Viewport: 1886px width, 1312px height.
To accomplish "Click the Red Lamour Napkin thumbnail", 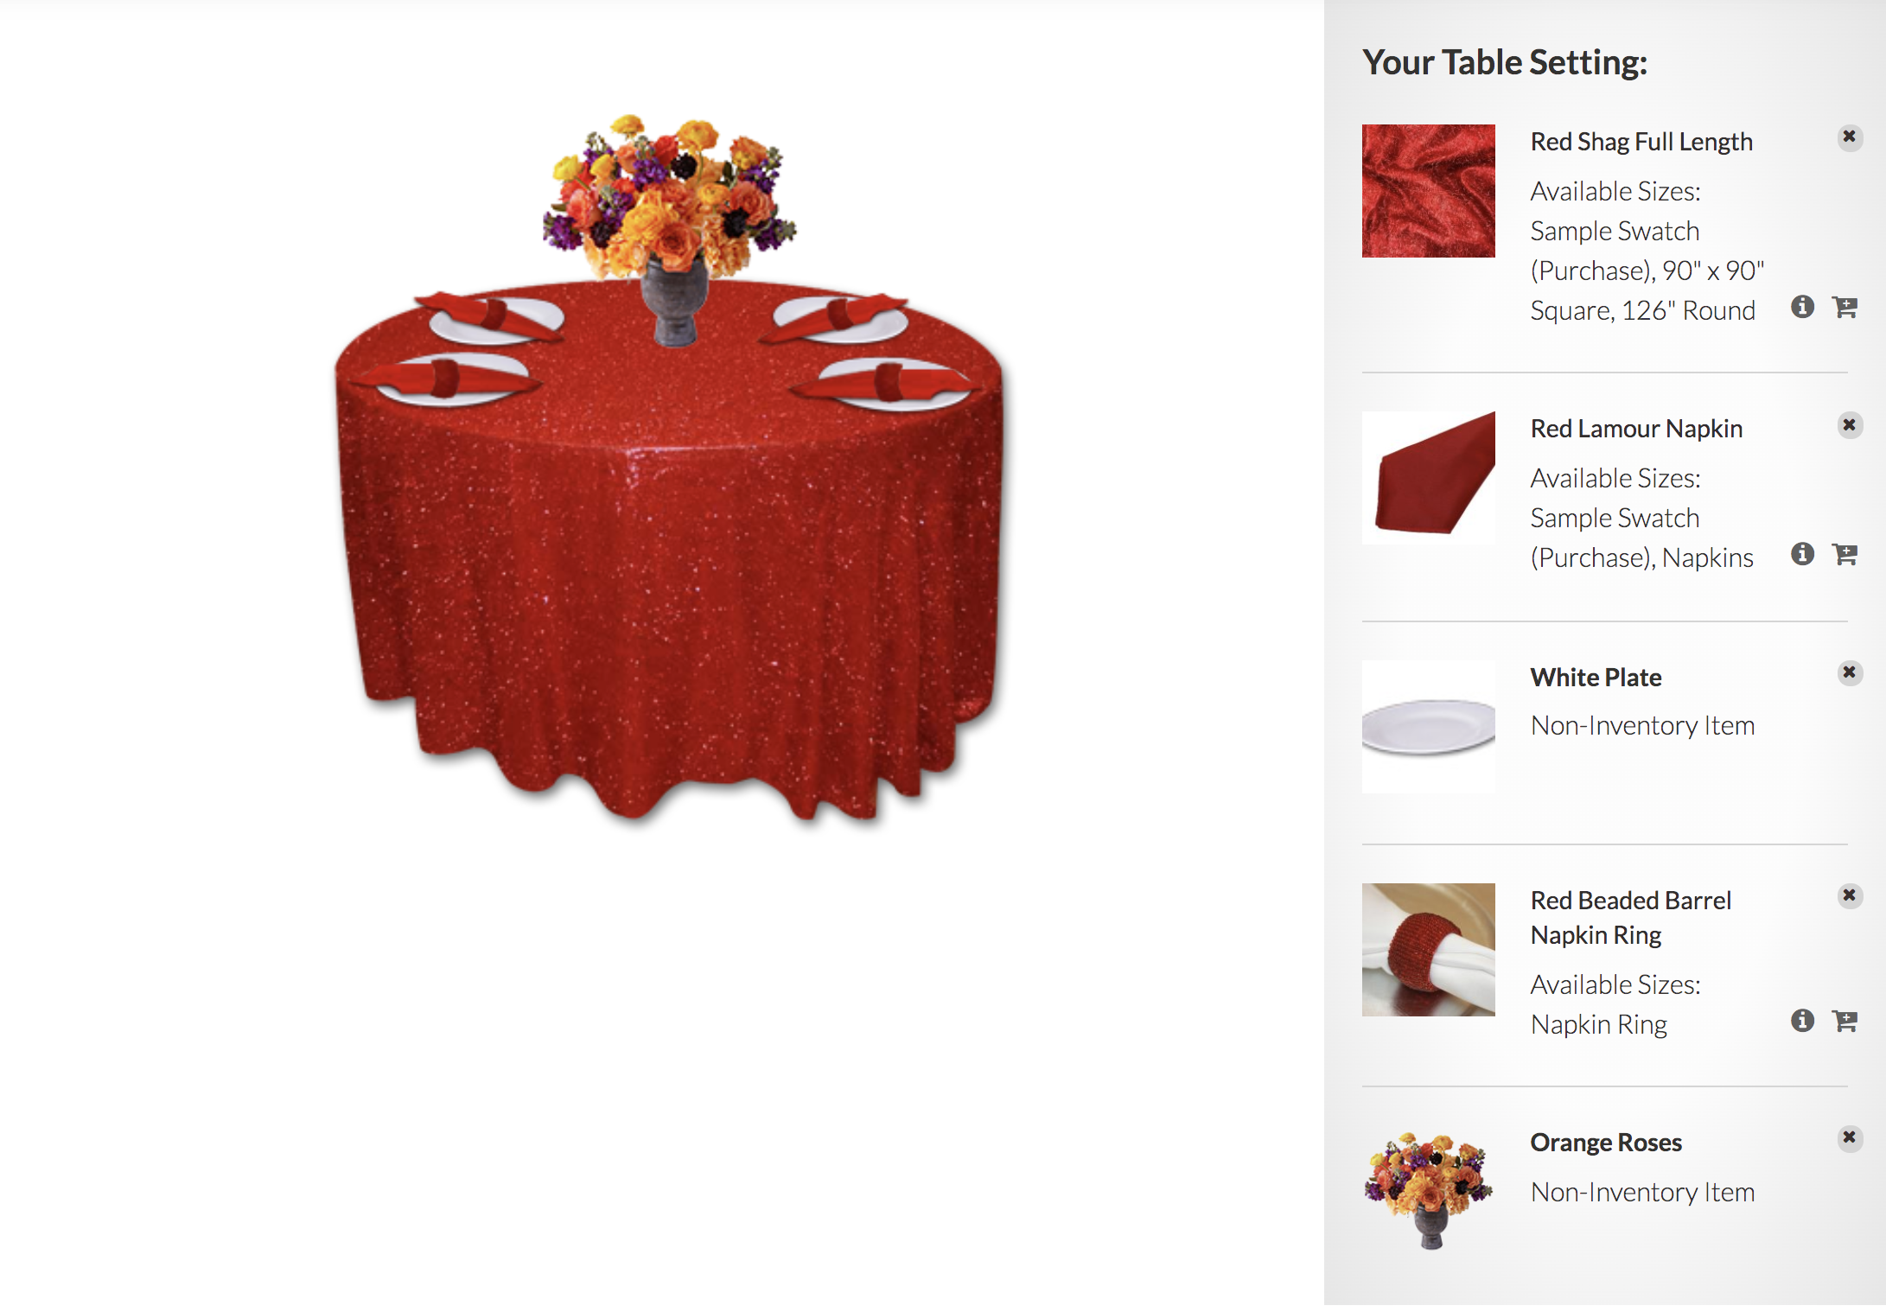I will [1428, 478].
